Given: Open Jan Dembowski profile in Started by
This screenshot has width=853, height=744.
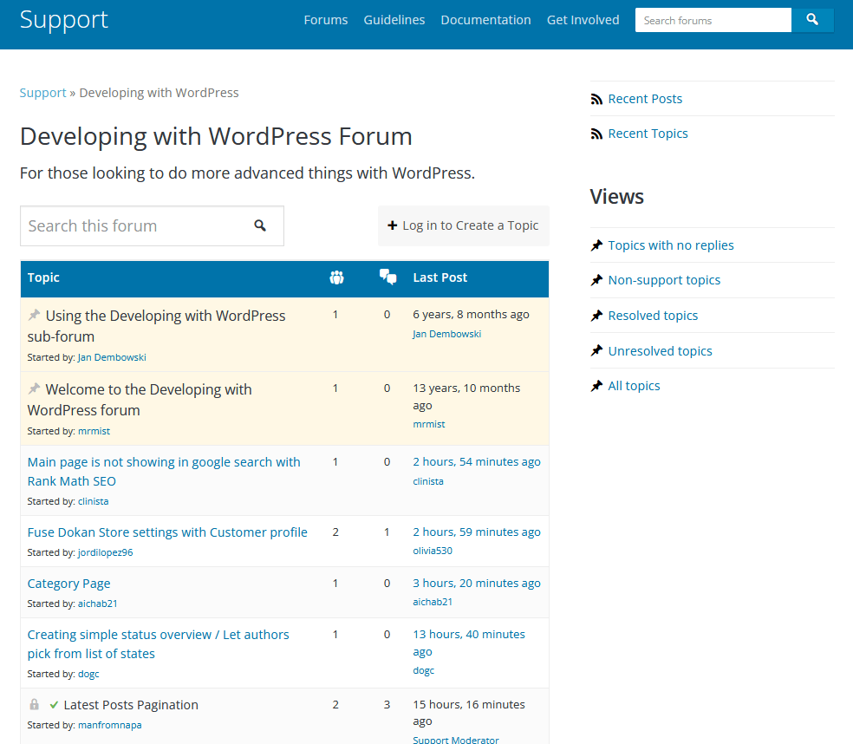Looking at the screenshot, I should [x=112, y=357].
